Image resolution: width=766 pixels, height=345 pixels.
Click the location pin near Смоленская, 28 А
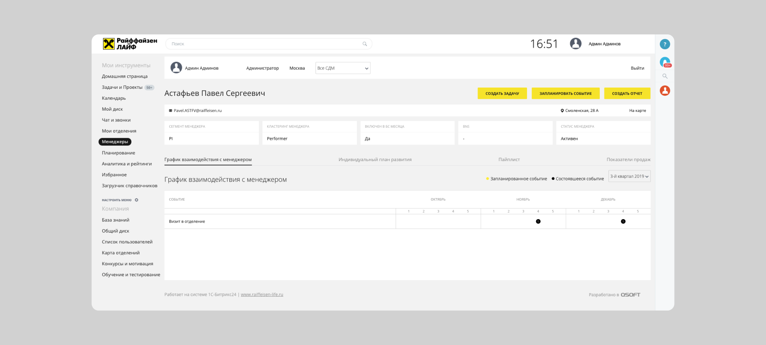click(x=562, y=111)
